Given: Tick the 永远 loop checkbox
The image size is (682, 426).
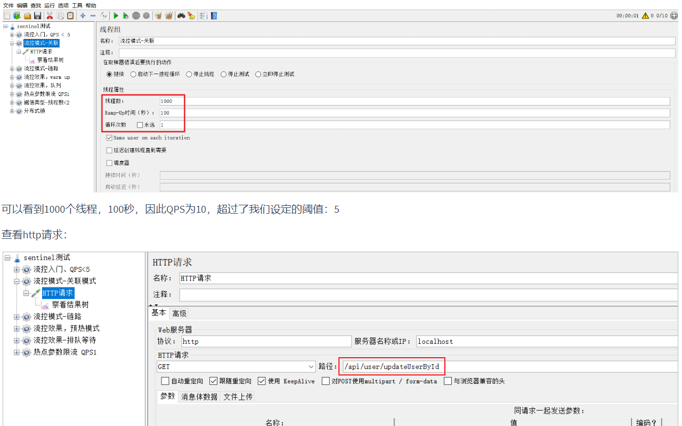Looking at the screenshot, I should [x=140, y=125].
